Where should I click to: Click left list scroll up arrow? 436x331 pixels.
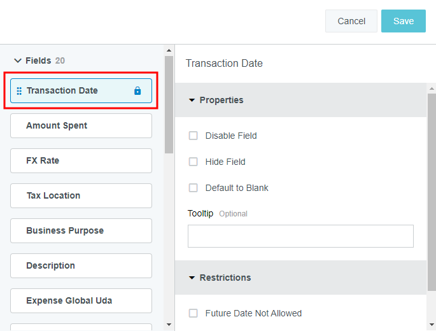pyautogui.click(x=169, y=51)
